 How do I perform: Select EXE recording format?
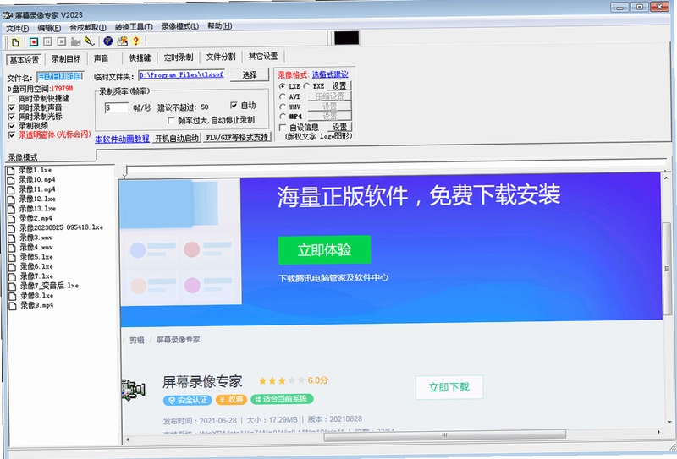tap(306, 86)
